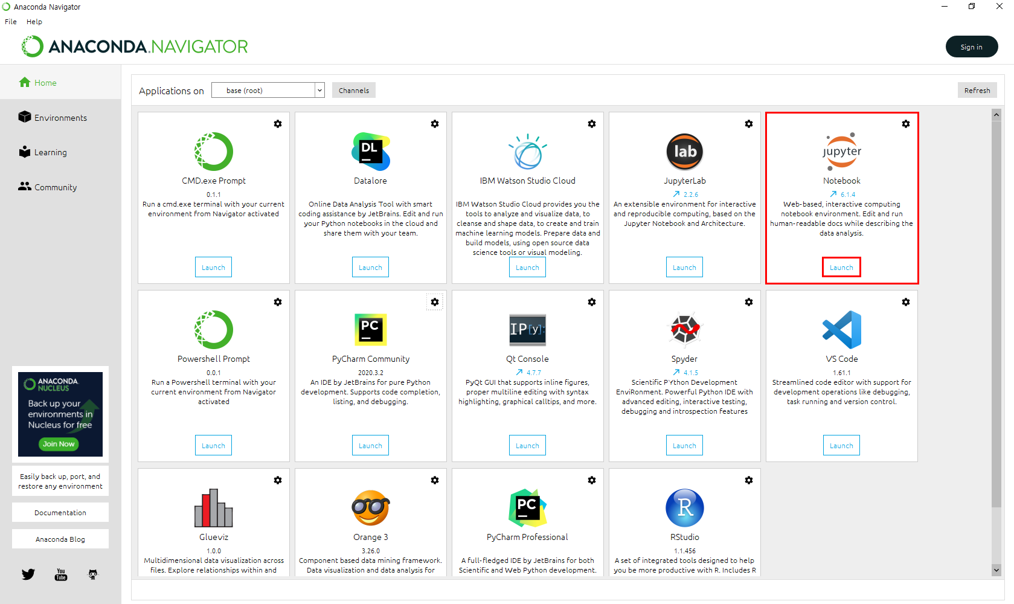Screen dimensions: 1014x604
Task: Click the Orange 3 sunglasses icon
Action: pyautogui.click(x=371, y=508)
